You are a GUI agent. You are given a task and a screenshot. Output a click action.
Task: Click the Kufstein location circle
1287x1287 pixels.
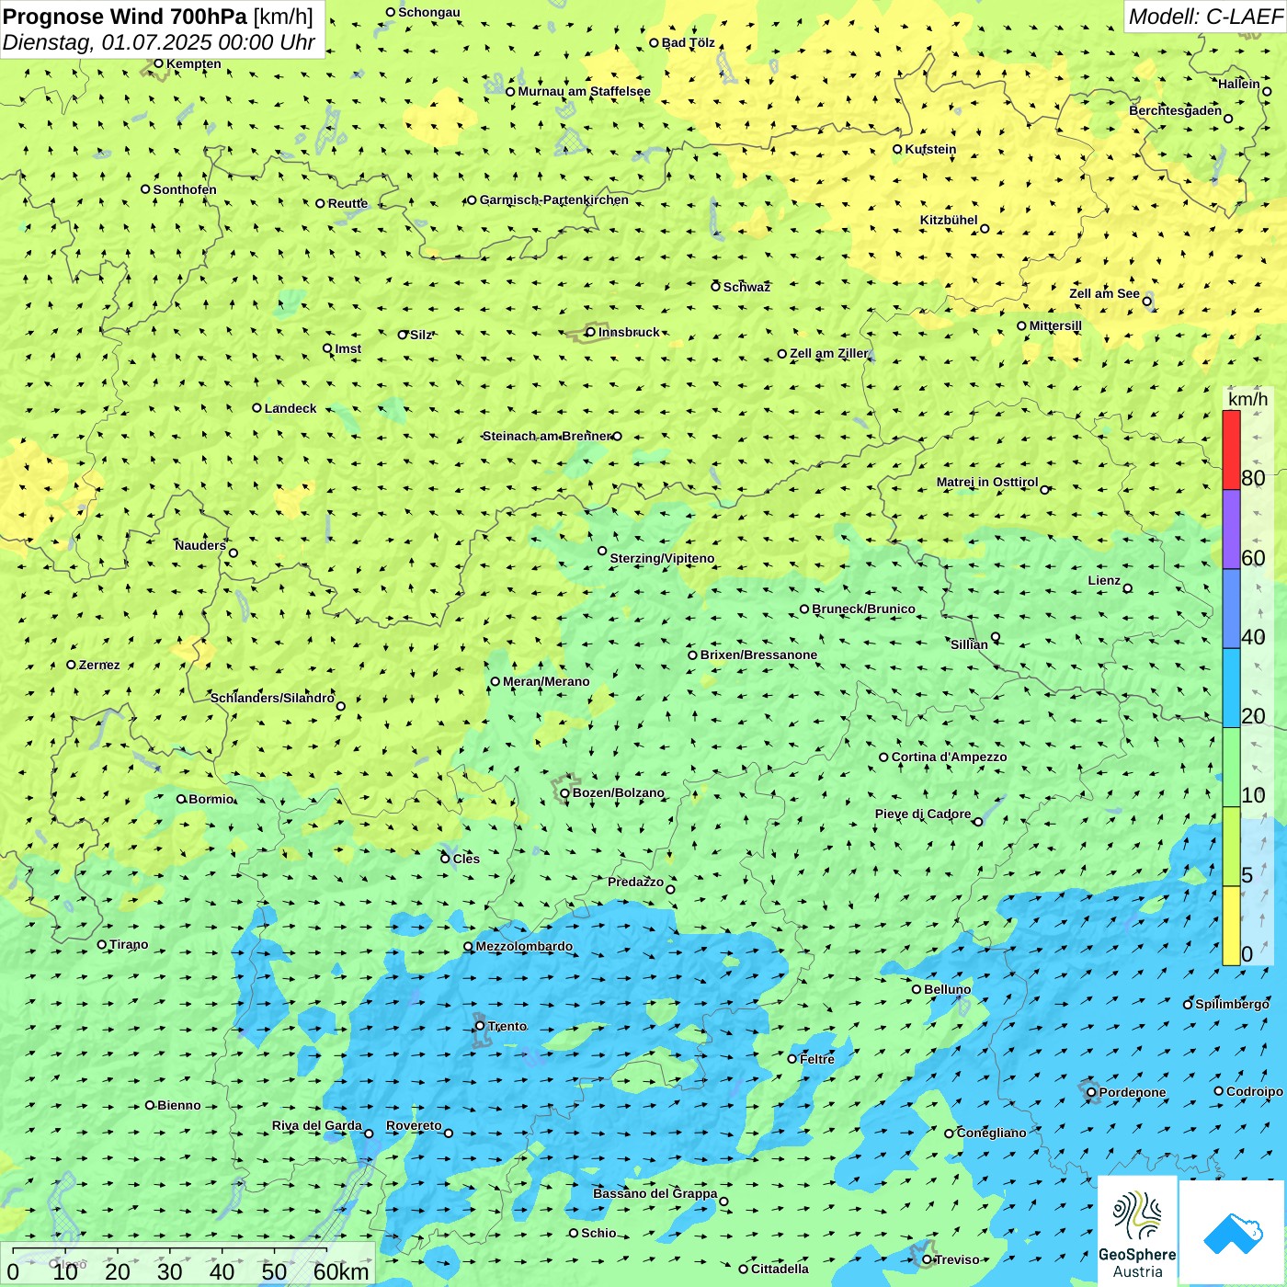click(898, 149)
